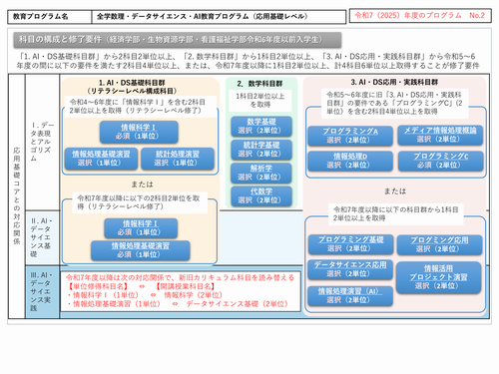Select the 数学基礎 subject box
Viewport: 499px width, 374px height.
pyautogui.click(x=261, y=126)
